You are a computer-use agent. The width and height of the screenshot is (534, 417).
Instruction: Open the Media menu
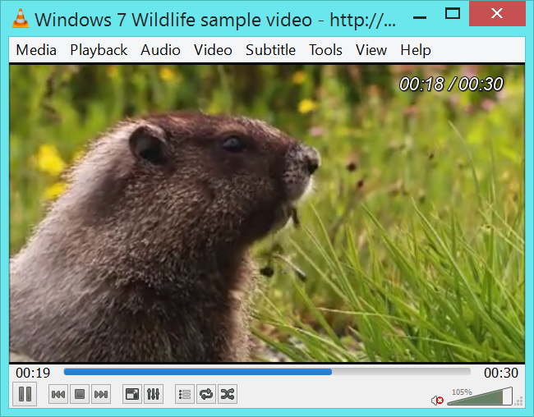pos(36,50)
